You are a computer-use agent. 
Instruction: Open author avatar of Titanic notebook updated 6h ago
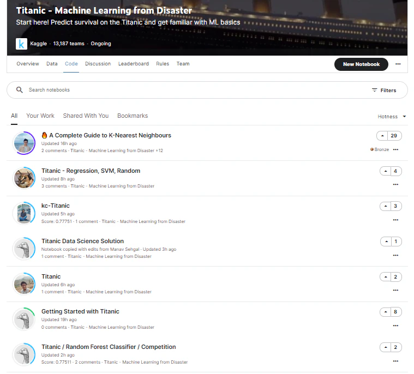25,283
